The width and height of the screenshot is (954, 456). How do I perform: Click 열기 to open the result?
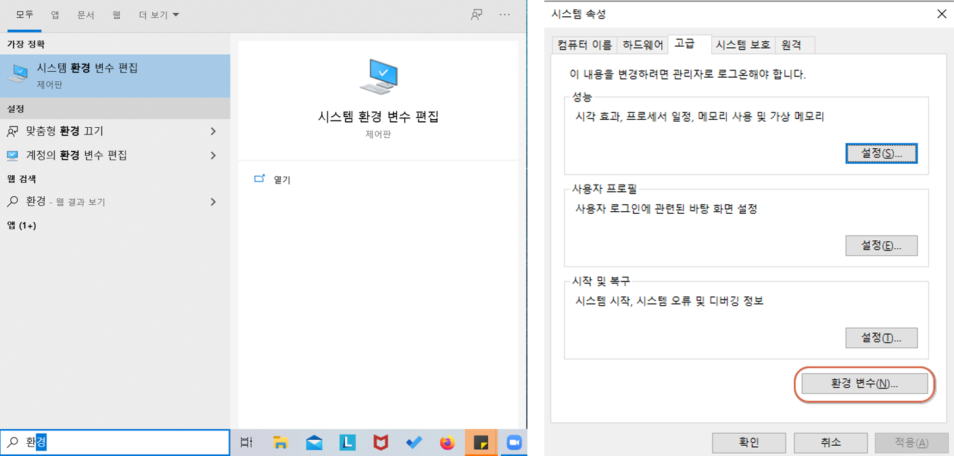coord(282,180)
